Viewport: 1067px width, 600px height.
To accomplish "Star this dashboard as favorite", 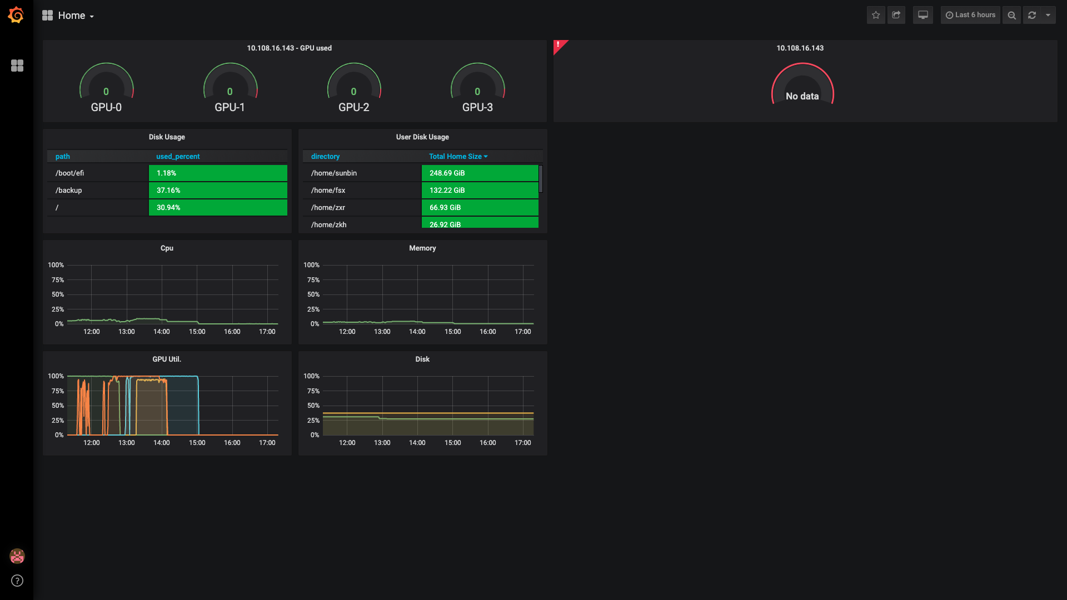I will (876, 15).
